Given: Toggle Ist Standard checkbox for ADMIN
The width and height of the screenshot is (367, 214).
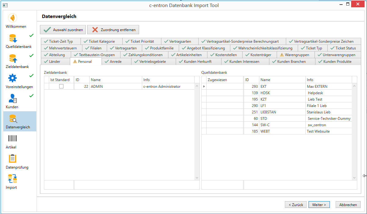Looking at the screenshot, I should pyautogui.click(x=61, y=87).
